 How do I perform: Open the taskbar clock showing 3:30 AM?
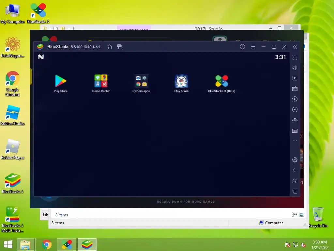pos(320,245)
